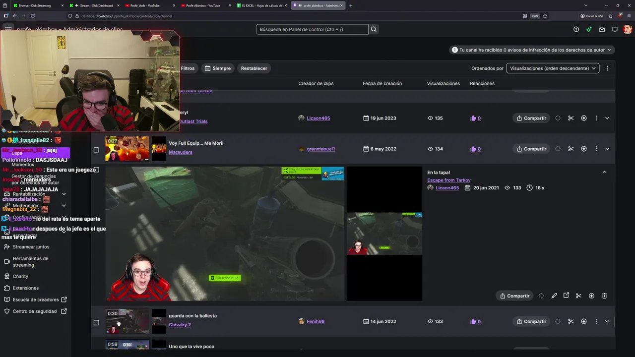Switch to the Profe Akimbox - YouTube tab
This screenshot has height=357, width=635.
pyautogui.click(x=206, y=5)
